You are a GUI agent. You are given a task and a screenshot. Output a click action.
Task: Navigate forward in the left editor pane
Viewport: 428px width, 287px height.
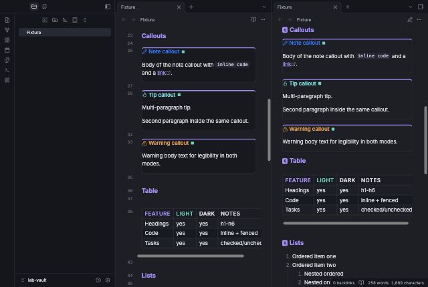coord(133,19)
